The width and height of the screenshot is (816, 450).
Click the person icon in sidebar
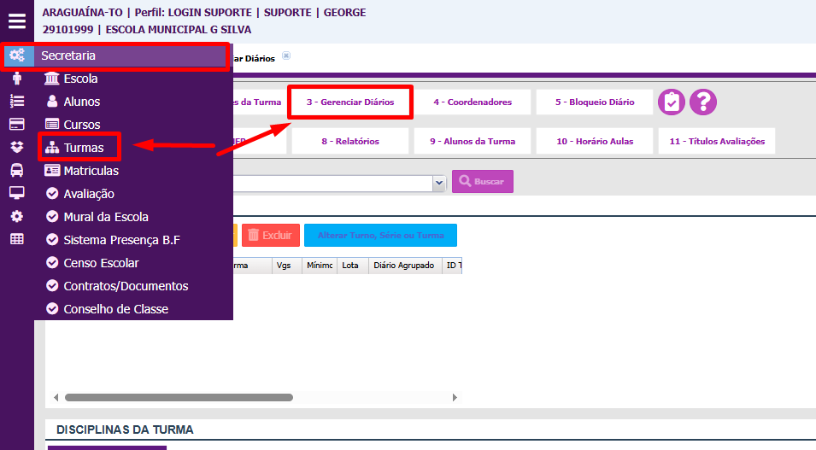coord(17,79)
